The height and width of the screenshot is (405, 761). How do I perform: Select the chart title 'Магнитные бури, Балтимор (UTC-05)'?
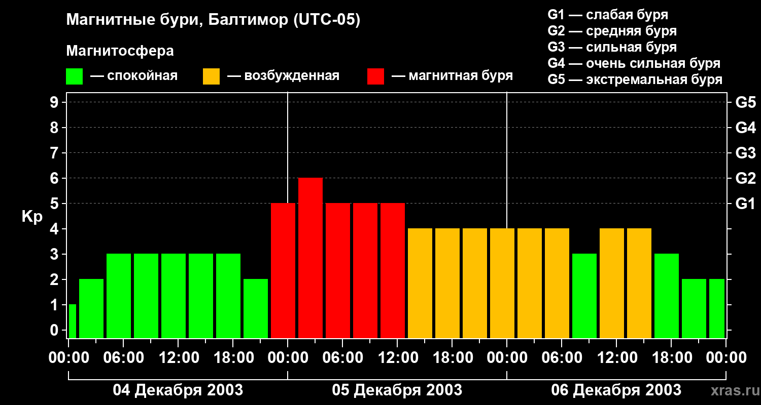click(213, 21)
